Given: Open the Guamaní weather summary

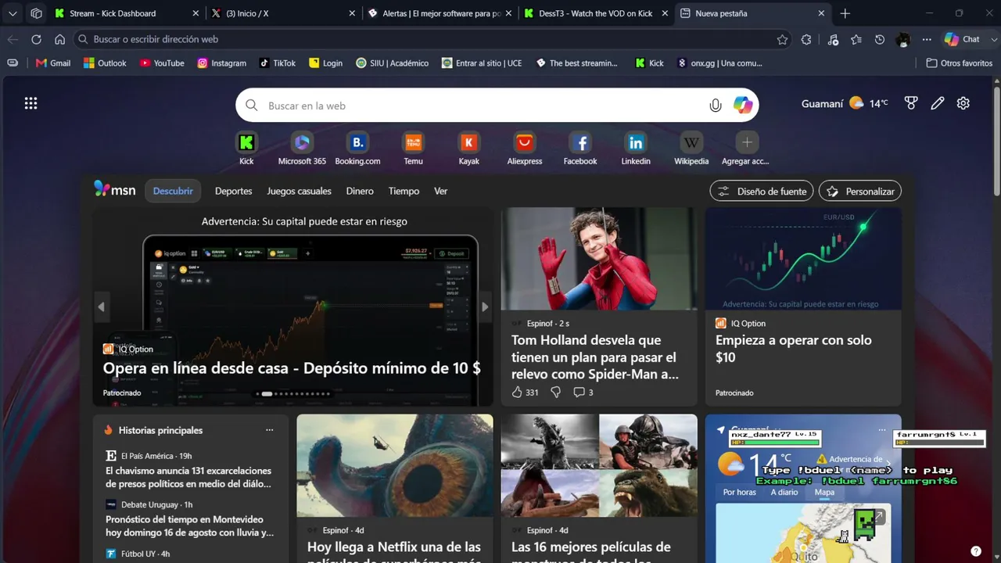Looking at the screenshot, I should [845, 103].
